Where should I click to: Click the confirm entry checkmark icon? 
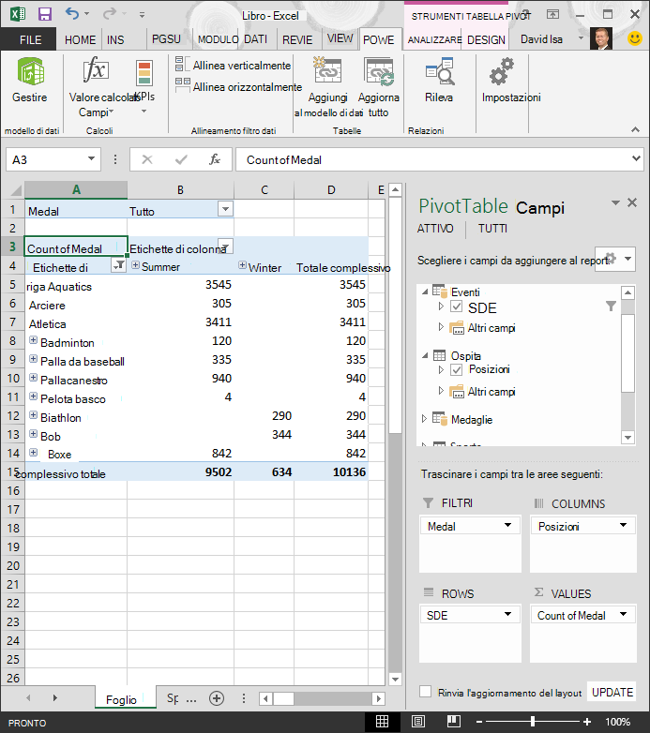tap(181, 160)
